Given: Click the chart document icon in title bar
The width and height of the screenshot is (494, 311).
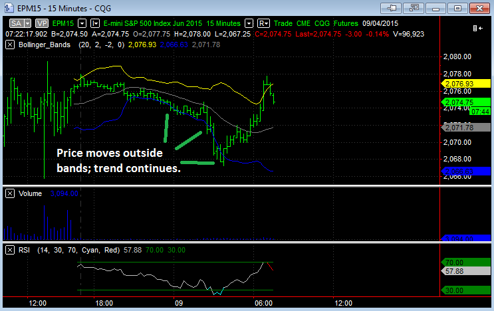Looking at the screenshot, I should [9, 8].
